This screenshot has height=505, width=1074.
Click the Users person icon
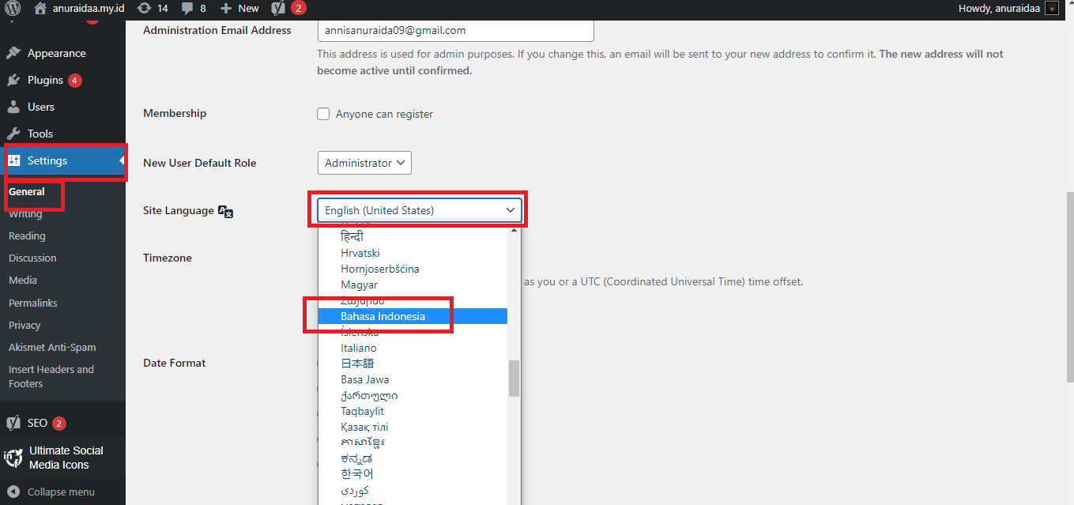[13, 107]
